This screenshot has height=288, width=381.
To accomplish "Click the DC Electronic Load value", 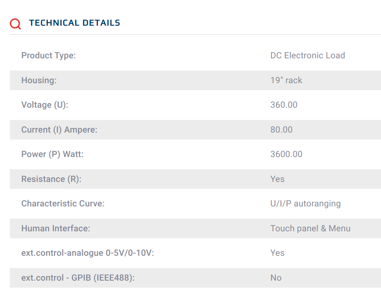I will 307,55.
